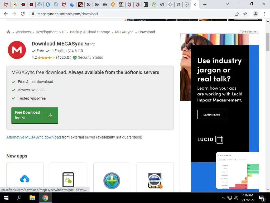Switch to the blue snowflake tab
The width and height of the screenshot is (270, 203).
point(170,5)
